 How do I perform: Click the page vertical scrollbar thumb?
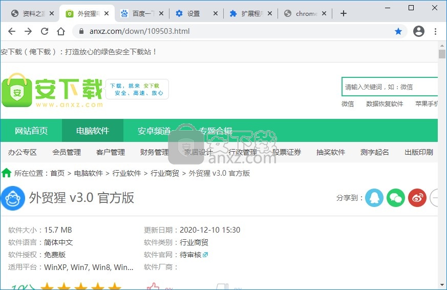point(442,54)
